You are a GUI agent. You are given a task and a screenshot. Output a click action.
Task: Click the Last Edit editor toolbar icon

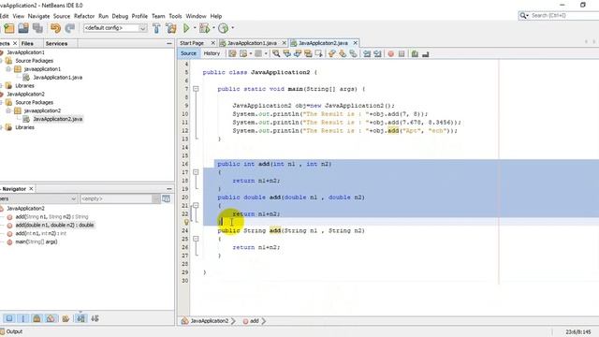232,54
